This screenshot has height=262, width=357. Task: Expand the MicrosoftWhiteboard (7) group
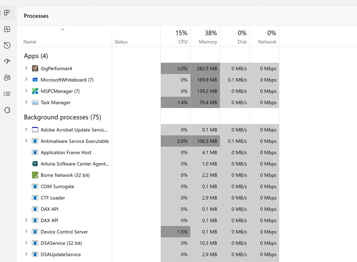pyautogui.click(x=26, y=79)
